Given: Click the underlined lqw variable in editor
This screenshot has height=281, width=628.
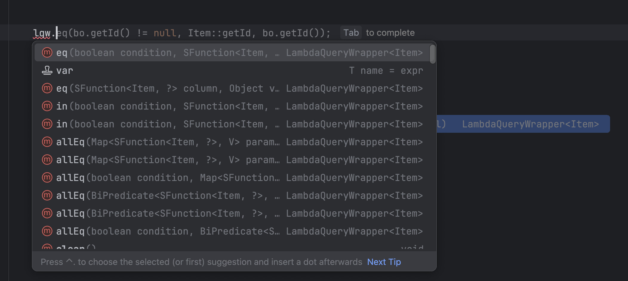Looking at the screenshot, I should 41,33.
